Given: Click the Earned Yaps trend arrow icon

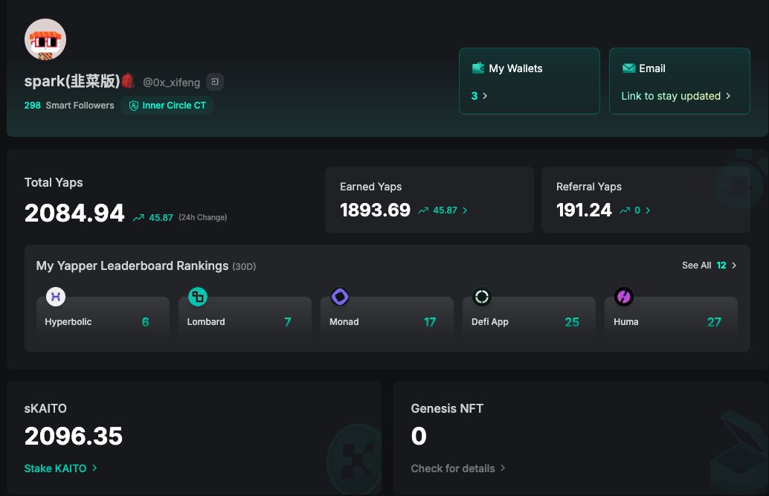Looking at the screenshot, I should tap(422, 210).
